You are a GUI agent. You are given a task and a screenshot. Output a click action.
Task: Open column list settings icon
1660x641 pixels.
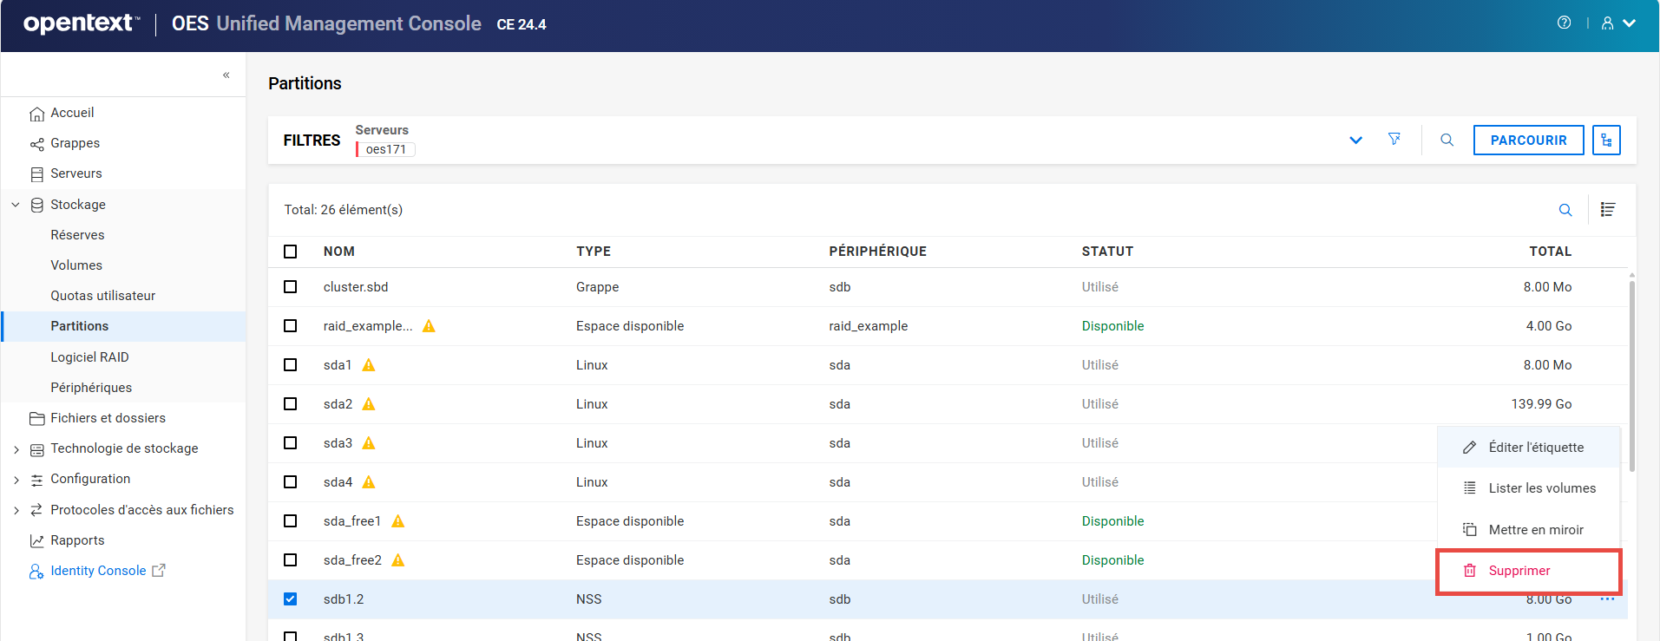tap(1607, 210)
